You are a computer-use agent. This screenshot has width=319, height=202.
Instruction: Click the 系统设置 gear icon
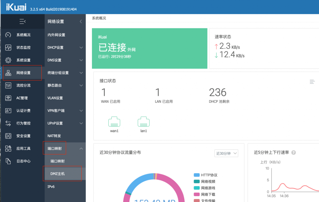click(8, 60)
